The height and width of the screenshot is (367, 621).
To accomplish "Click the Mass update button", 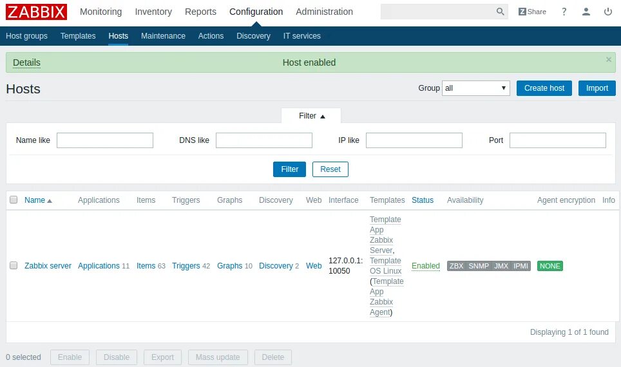I will 218,357.
